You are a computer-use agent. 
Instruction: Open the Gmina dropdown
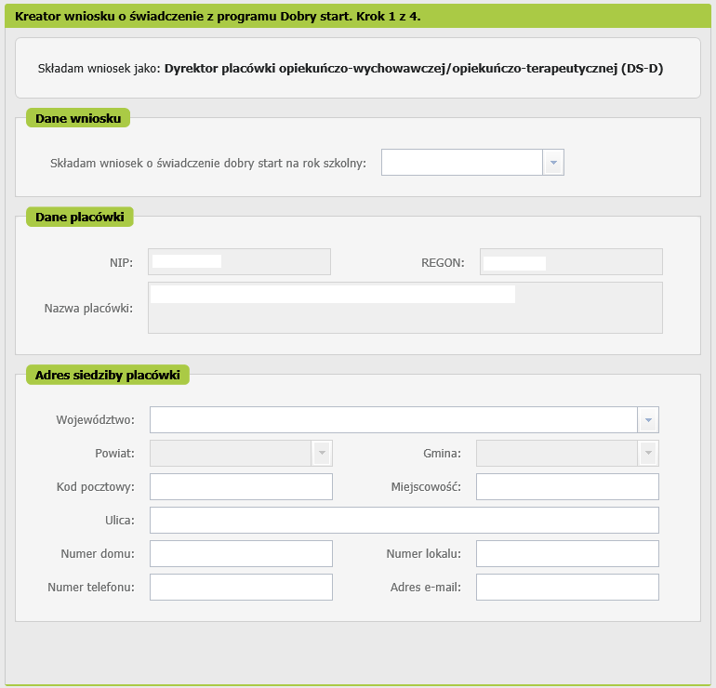[x=648, y=453]
